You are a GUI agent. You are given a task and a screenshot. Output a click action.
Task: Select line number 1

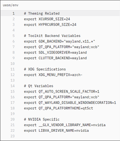pos(14,14)
